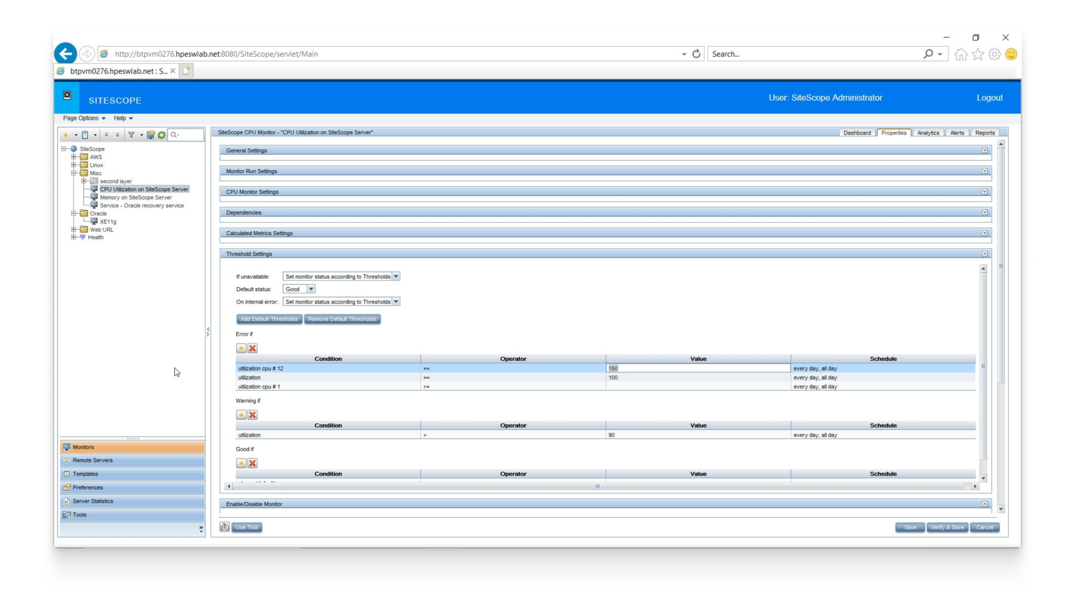This screenshot has height=592, width=1075.
Task: Open the 'Default status' Good dropdown
Action: [x=311, y=289]
